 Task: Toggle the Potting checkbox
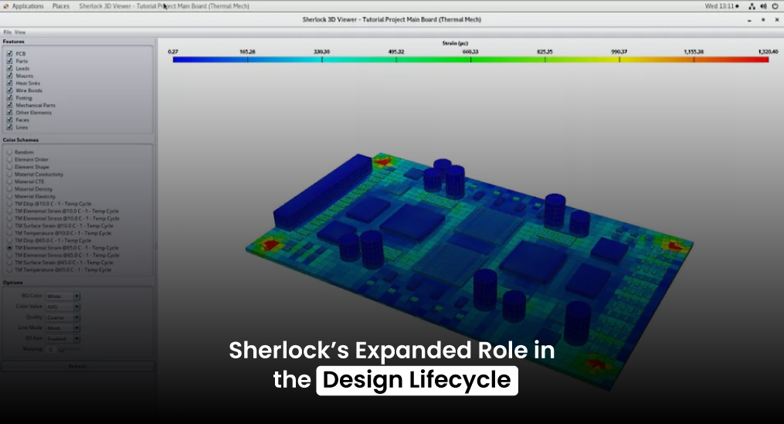(9, 98)
